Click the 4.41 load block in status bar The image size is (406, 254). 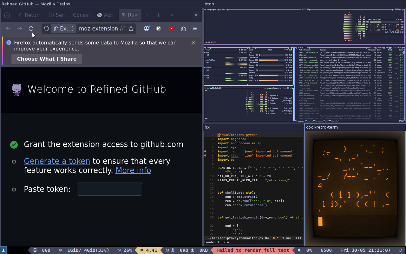[149, 250]
